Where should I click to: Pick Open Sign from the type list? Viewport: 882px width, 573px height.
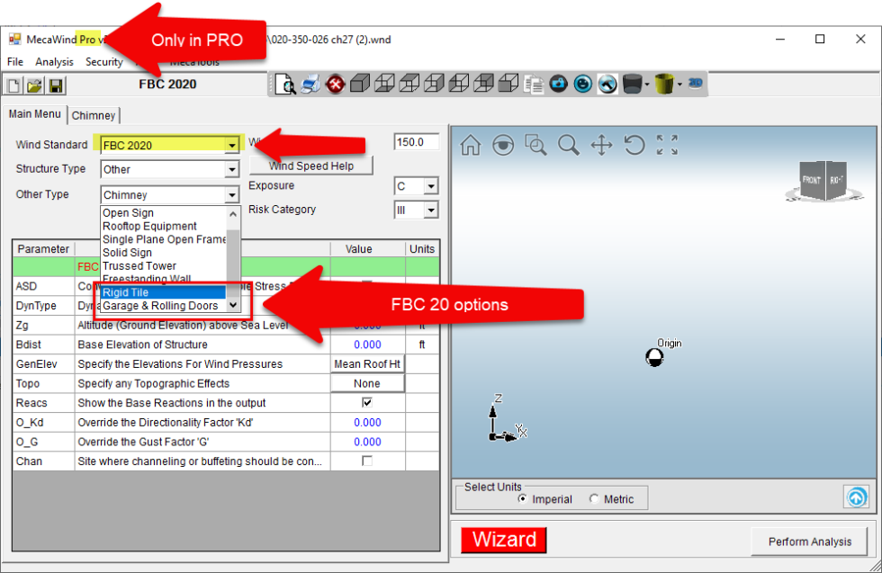point(163,212)
